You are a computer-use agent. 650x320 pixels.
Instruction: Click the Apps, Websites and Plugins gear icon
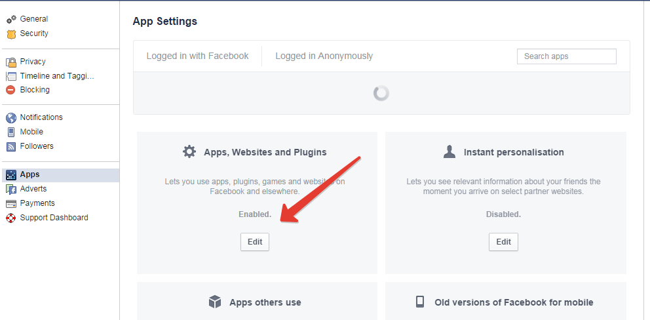[x=189, y=152]
